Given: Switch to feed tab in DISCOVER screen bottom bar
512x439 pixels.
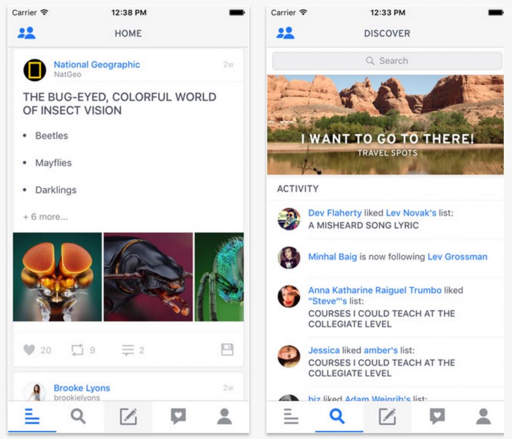Looking at the screenshot, I should pos(291,416).
